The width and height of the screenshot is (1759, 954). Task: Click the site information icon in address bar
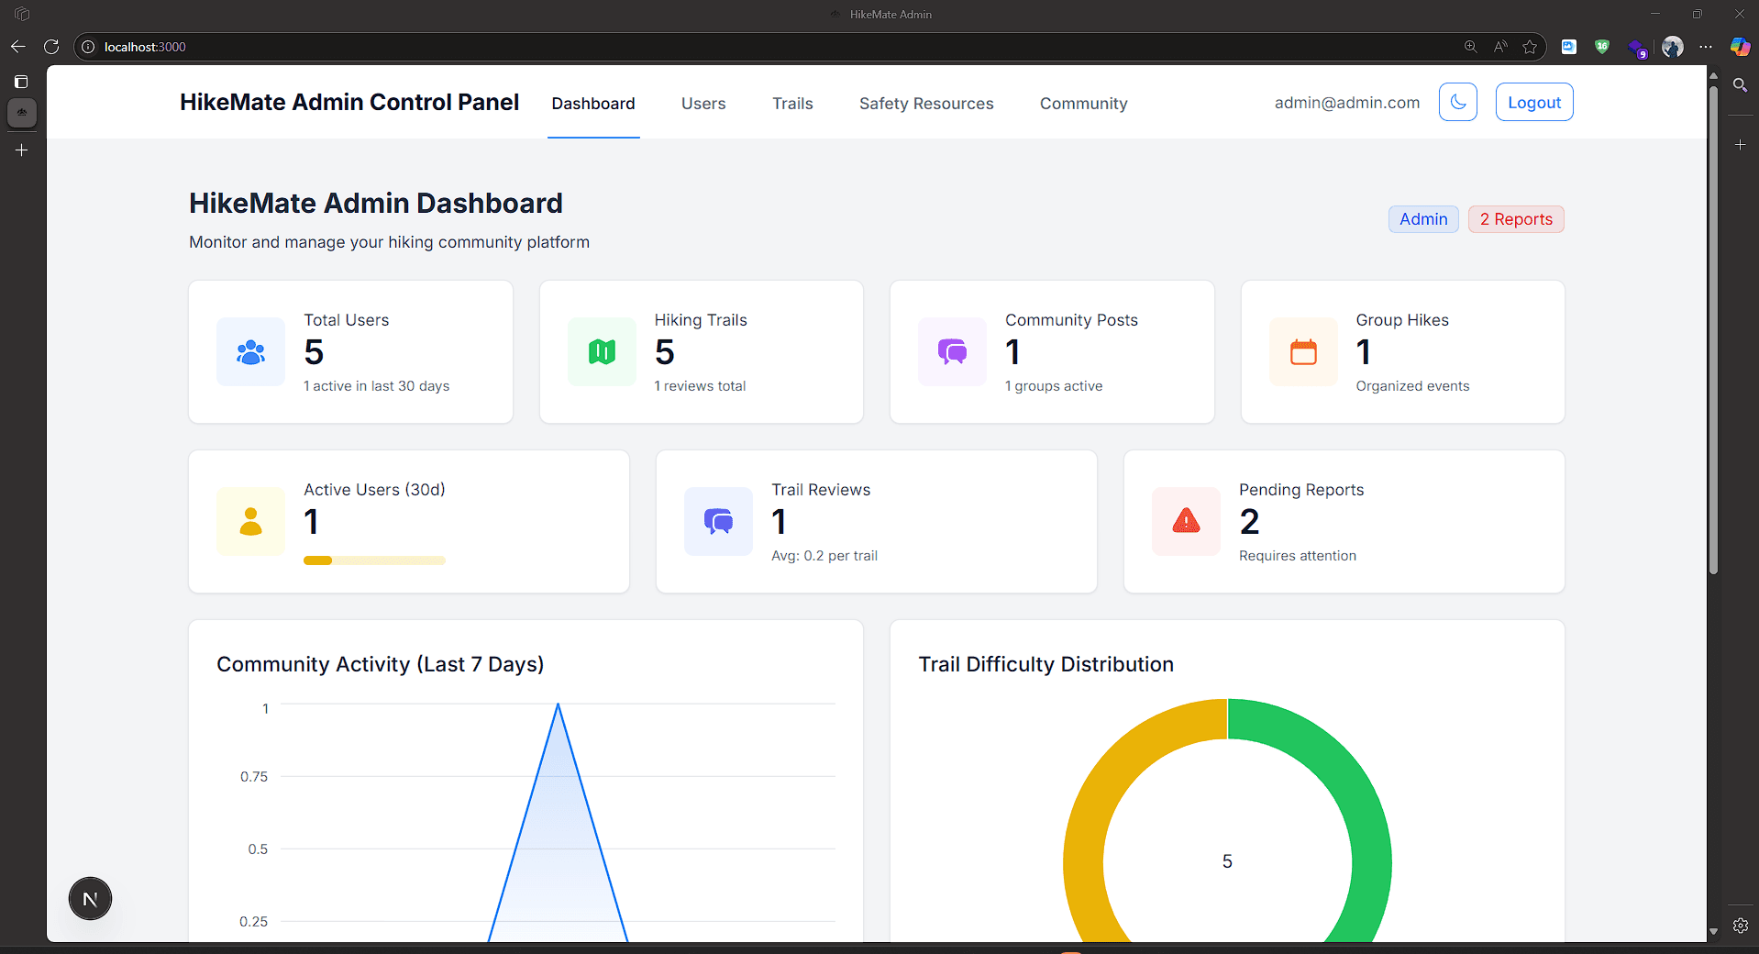coord(88,47)
